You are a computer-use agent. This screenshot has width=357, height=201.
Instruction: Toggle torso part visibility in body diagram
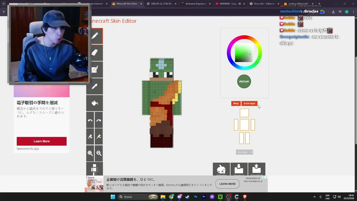click(x=244, y=125)
